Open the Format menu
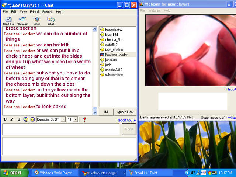This screenshot has width=236, height=177. (47, 12)
